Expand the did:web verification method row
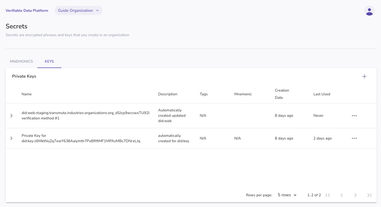The height and width of the screenshot is (207, 381). [12, 116]
